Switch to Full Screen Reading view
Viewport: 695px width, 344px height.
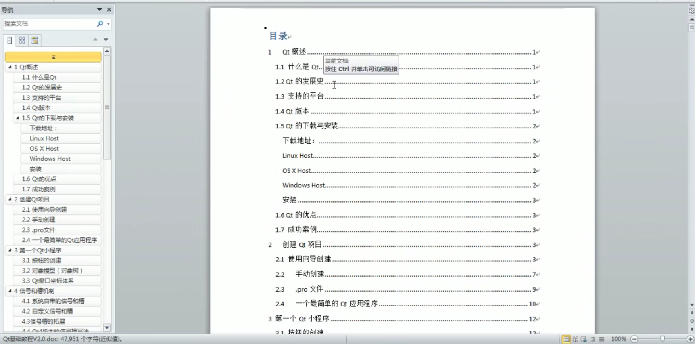tap(576, 339)
